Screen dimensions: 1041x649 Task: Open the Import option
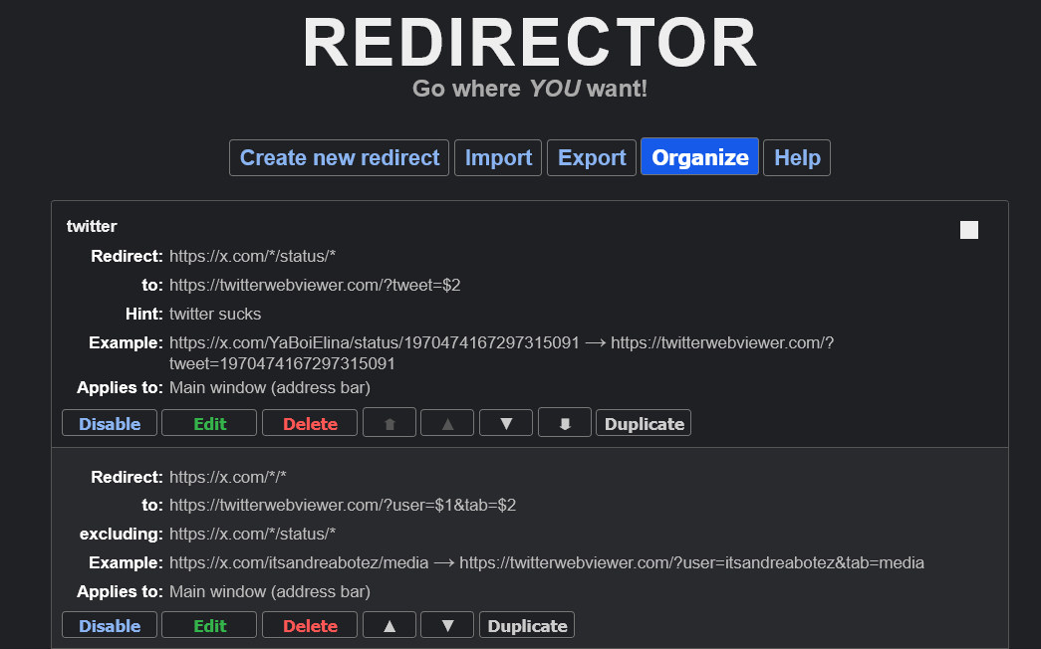(498, 158)
